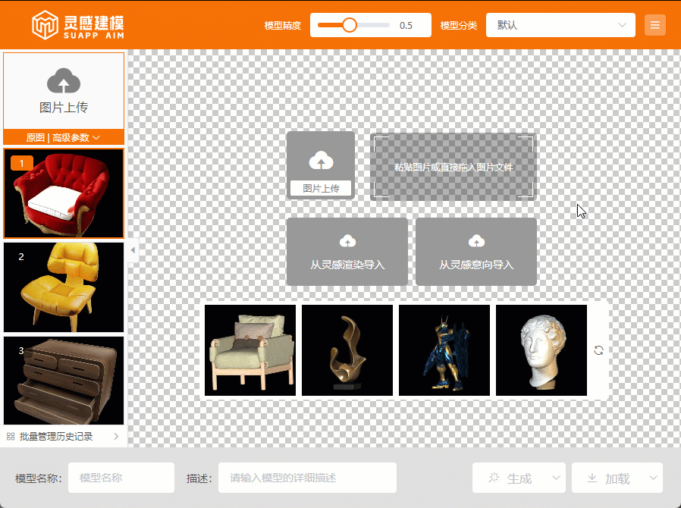The image size is (681, 508).
Task: Expand the 加载 button dropdown arrow
Action: coord(654,478)
